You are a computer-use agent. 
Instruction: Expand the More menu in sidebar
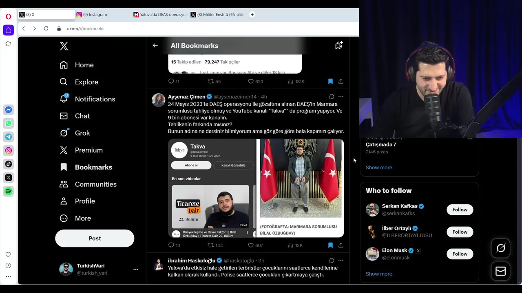75,218
